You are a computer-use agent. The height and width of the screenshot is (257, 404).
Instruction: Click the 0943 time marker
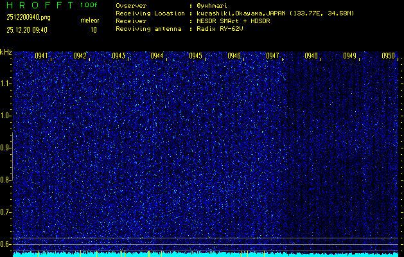[x=119, y=56]
